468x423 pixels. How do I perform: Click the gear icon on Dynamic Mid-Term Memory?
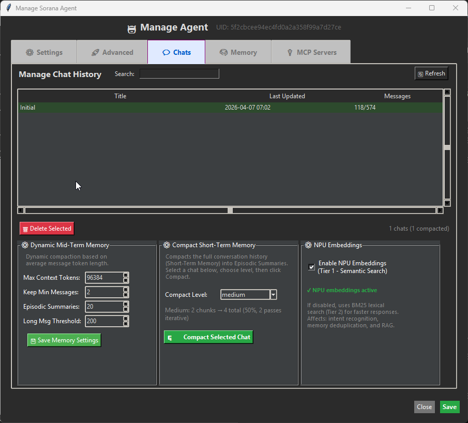pos(25,245)
